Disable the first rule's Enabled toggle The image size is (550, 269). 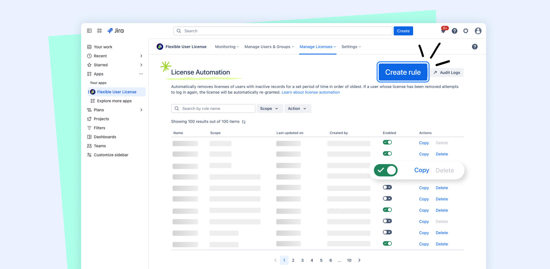point(387,142)
